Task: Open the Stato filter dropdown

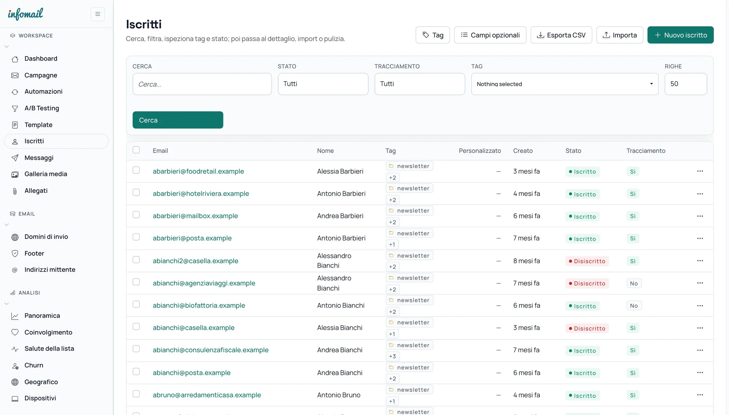Action: click(323, 84)
